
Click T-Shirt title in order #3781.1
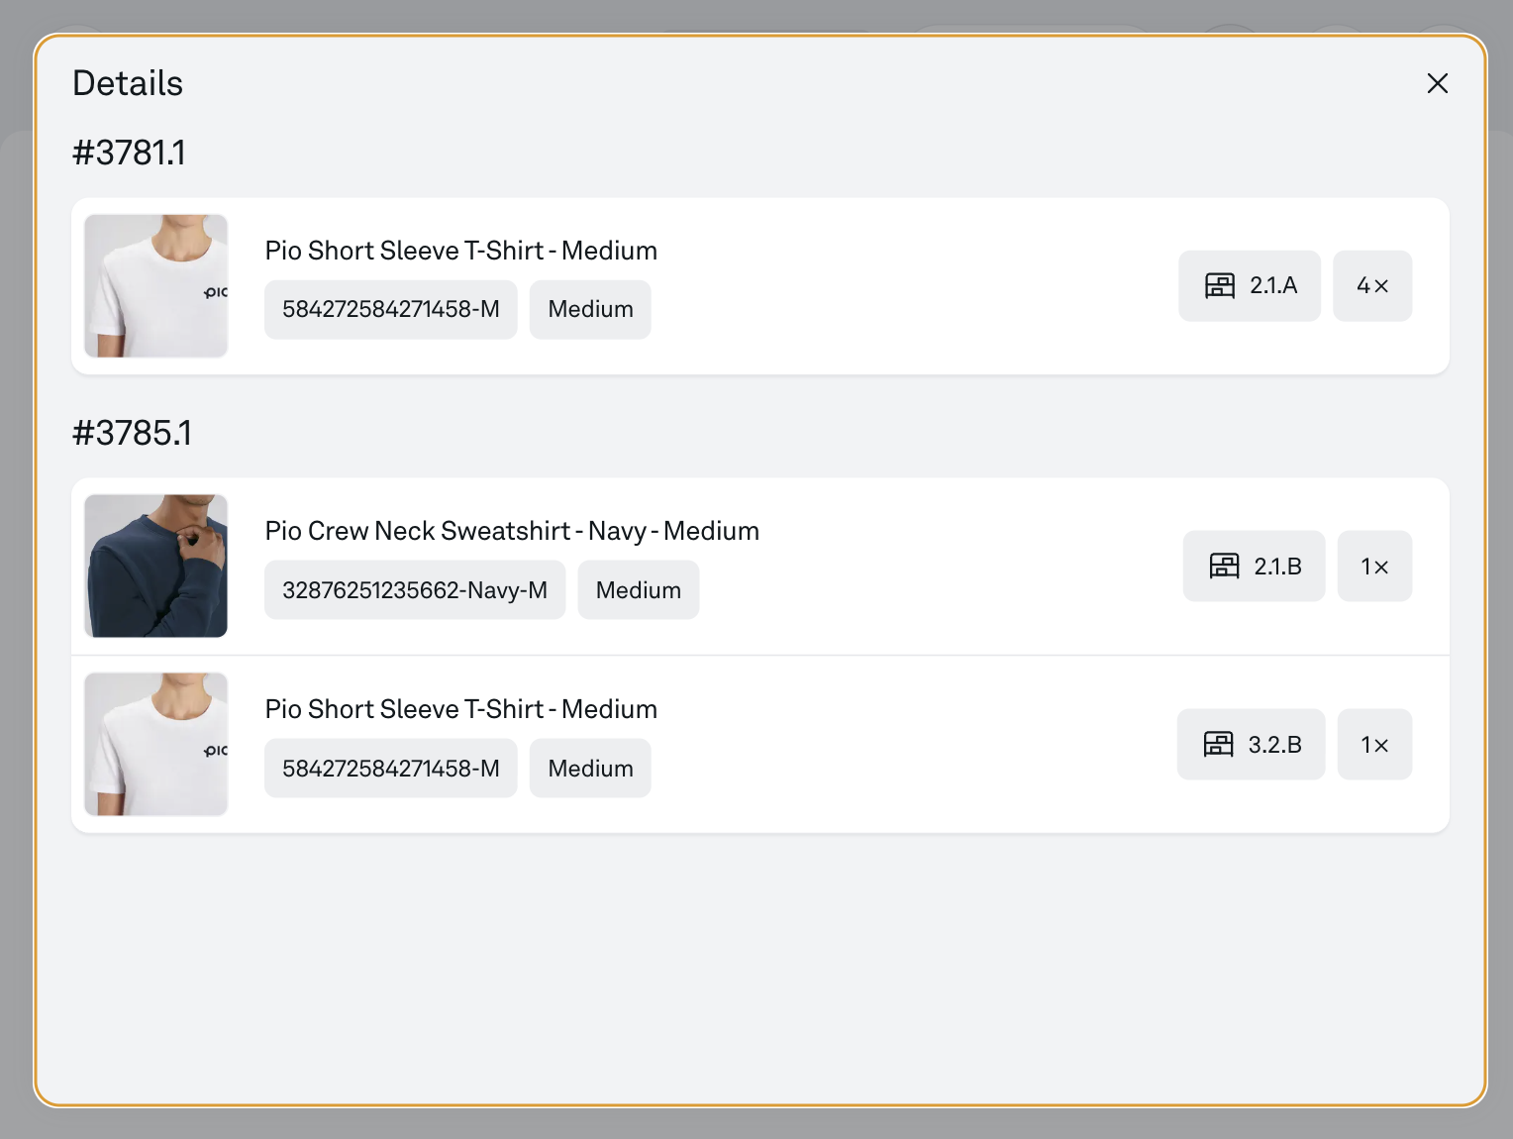460,251
